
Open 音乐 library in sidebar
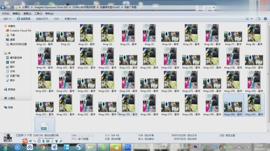click(11, 80)
